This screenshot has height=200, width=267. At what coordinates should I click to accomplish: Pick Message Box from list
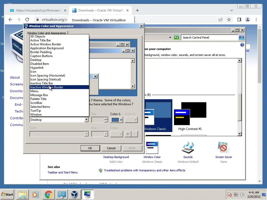point(59,95)
